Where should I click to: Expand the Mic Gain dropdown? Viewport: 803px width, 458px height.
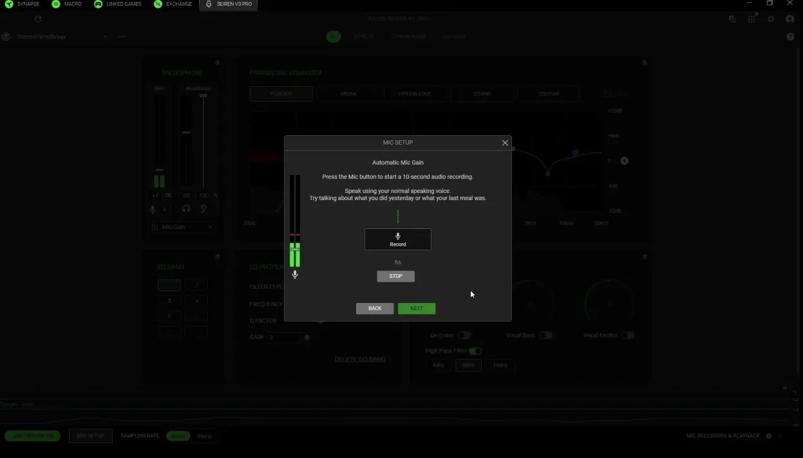click(183, 227)
